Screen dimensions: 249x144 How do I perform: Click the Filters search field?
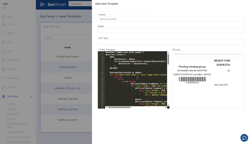[x=68, y=37]
